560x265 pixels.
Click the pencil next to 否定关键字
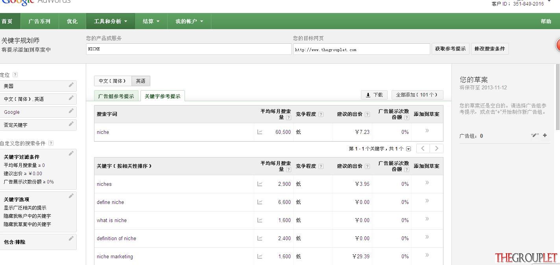71,124
